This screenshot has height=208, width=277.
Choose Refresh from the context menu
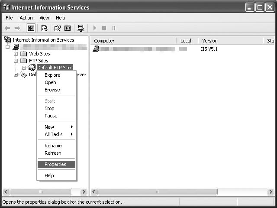point(57,153)
